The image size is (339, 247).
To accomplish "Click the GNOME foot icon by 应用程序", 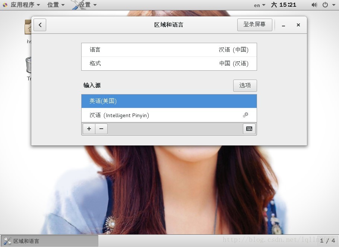I will click(5, 5).
